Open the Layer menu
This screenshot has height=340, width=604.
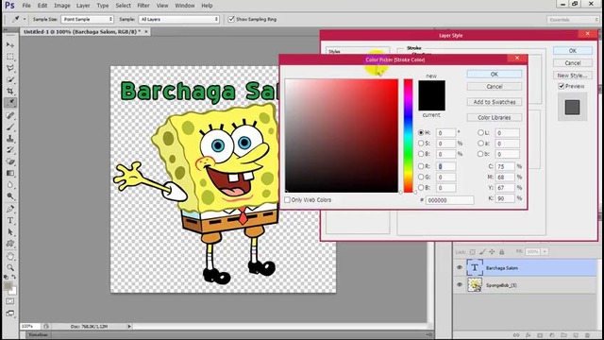[83, 6]
